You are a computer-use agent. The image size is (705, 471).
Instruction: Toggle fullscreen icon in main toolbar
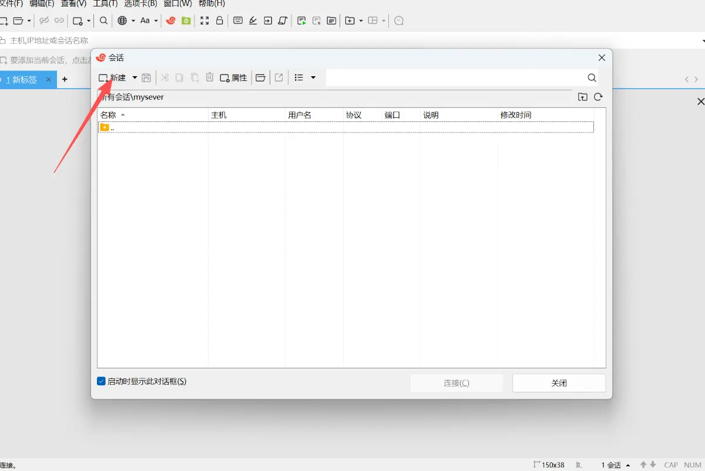click(204, 21)
